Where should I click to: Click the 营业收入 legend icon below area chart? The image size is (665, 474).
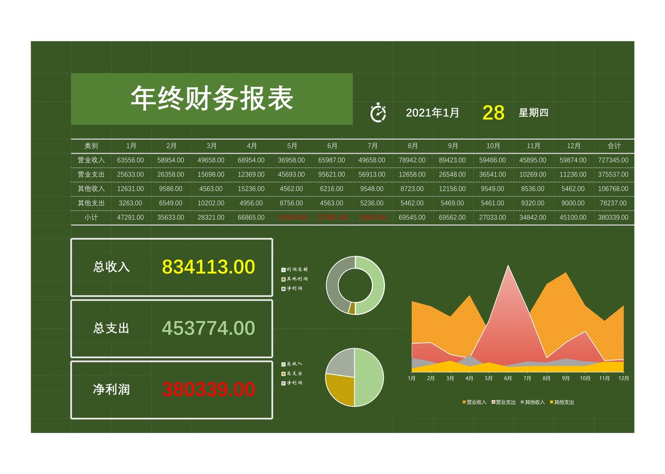tap(463, 402)
